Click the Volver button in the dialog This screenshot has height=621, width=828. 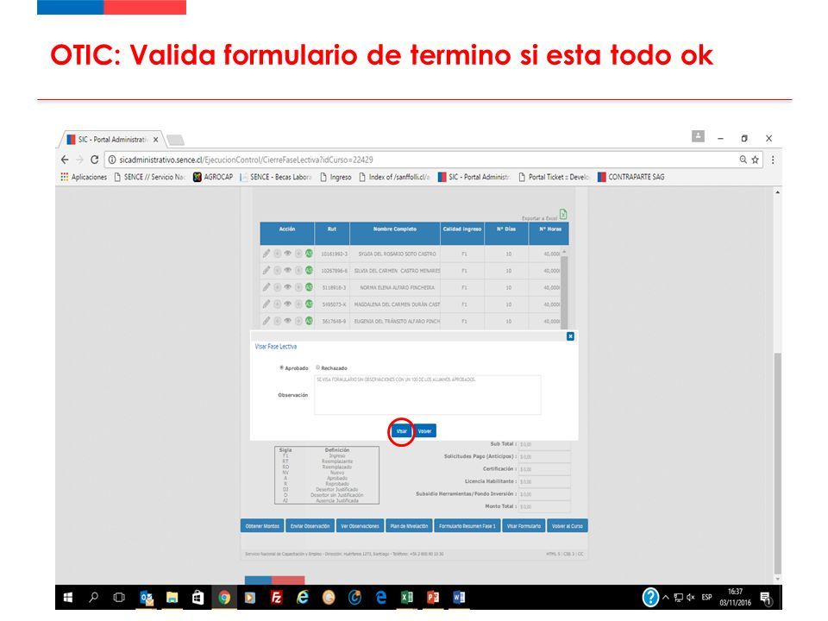(424, 431)
